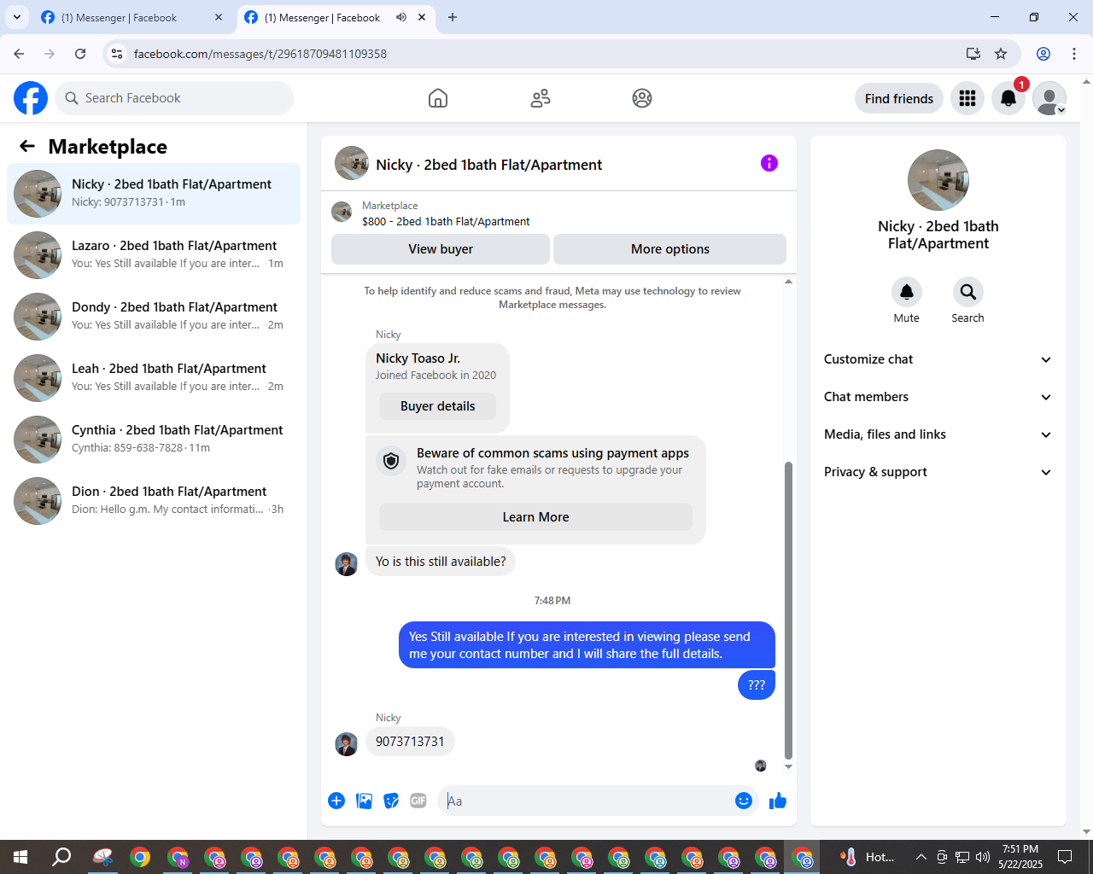This screenshot has width=1093, height=874.
Task: Click More options button
Action: tap(670, 249)
